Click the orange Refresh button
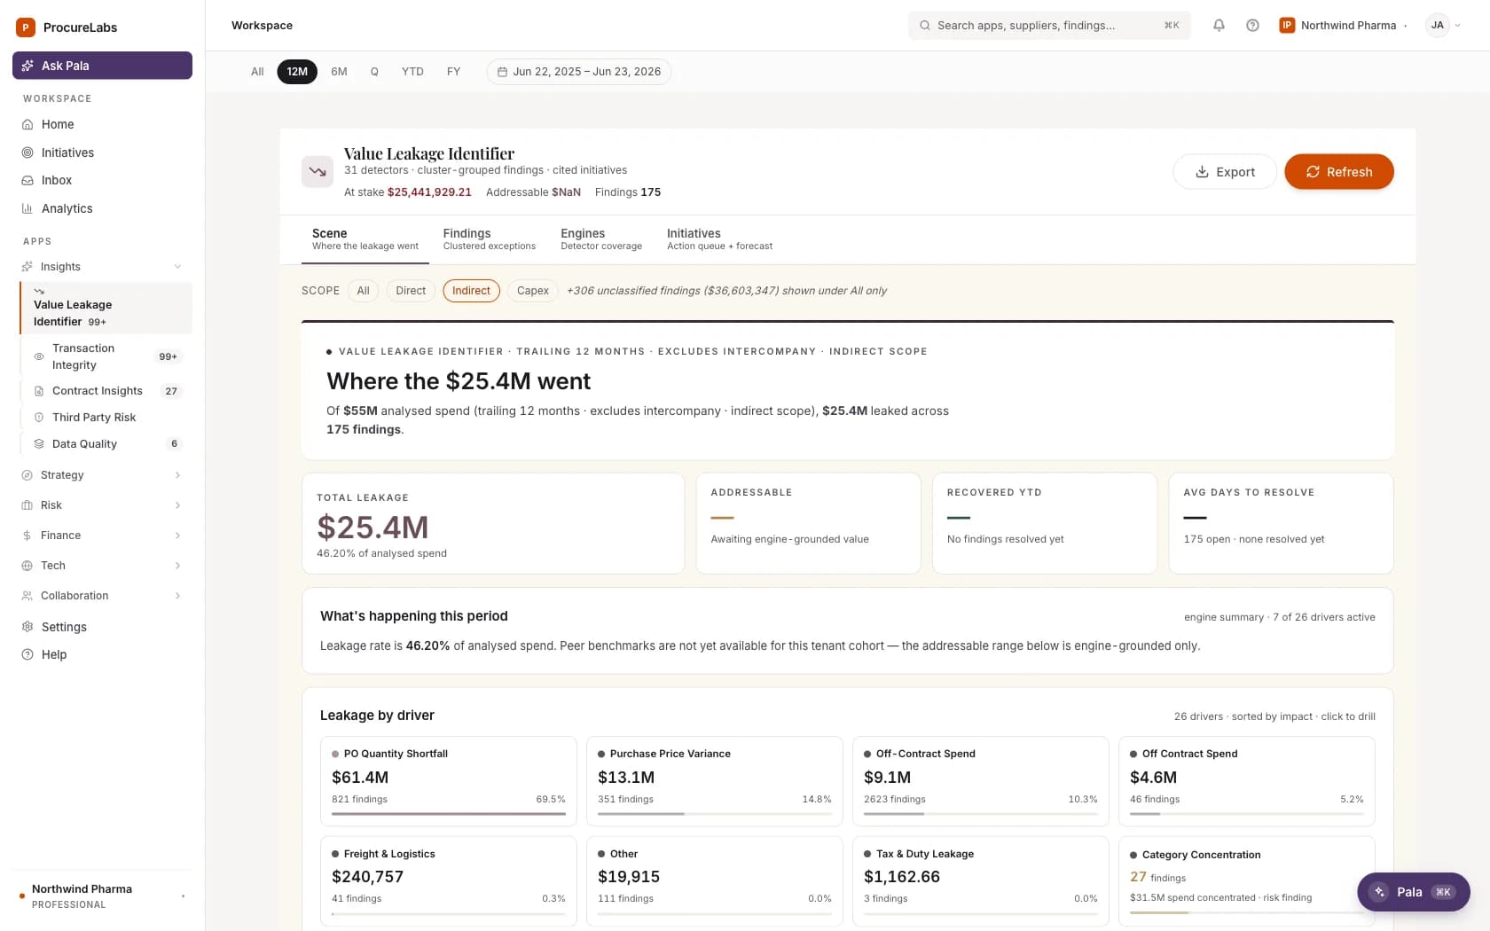 1339,172
